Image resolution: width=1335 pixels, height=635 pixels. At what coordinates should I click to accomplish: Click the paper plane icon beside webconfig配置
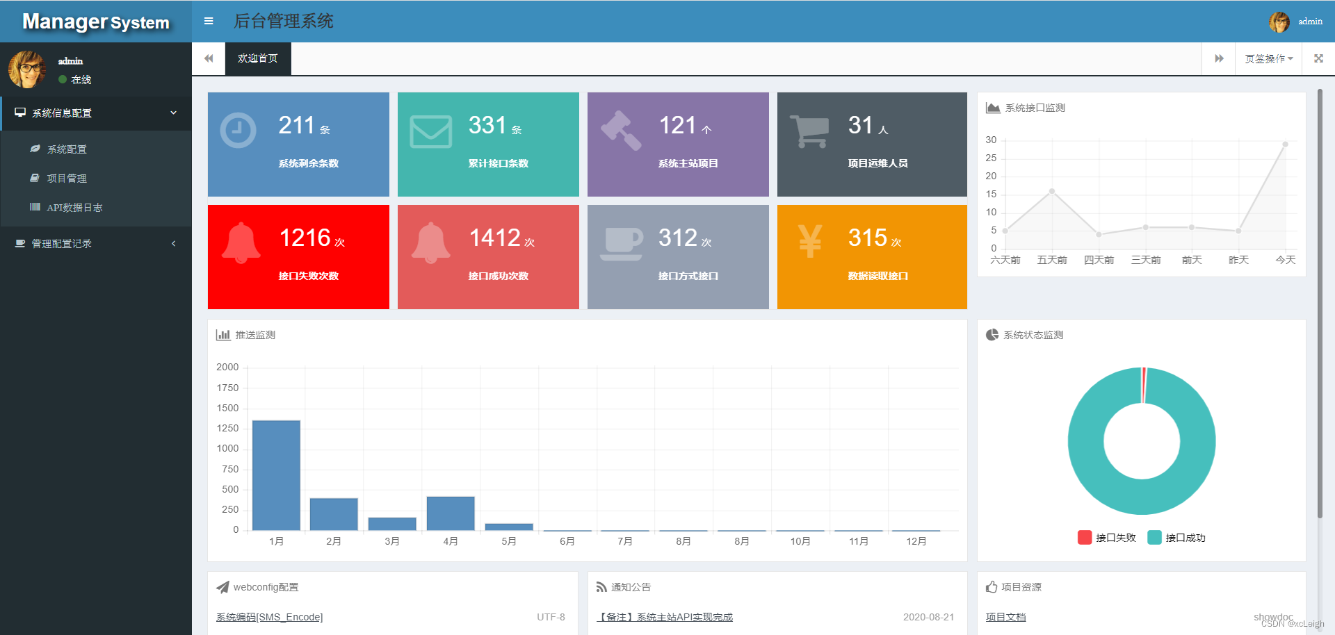pos(222,587)
